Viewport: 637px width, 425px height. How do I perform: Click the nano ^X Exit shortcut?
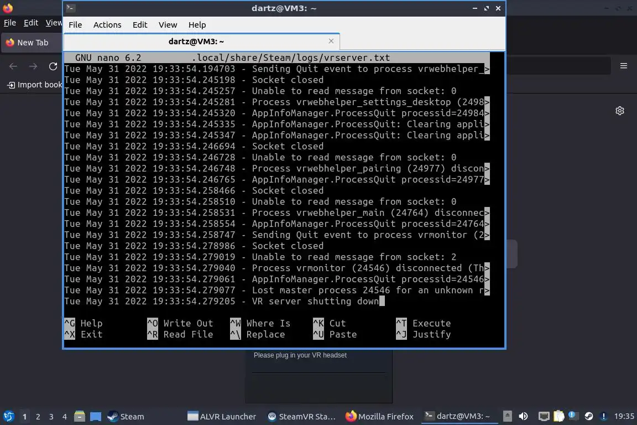coord(83,334)
